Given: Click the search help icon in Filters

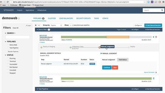Looking at the screenshot, I should tap(15, 33).
